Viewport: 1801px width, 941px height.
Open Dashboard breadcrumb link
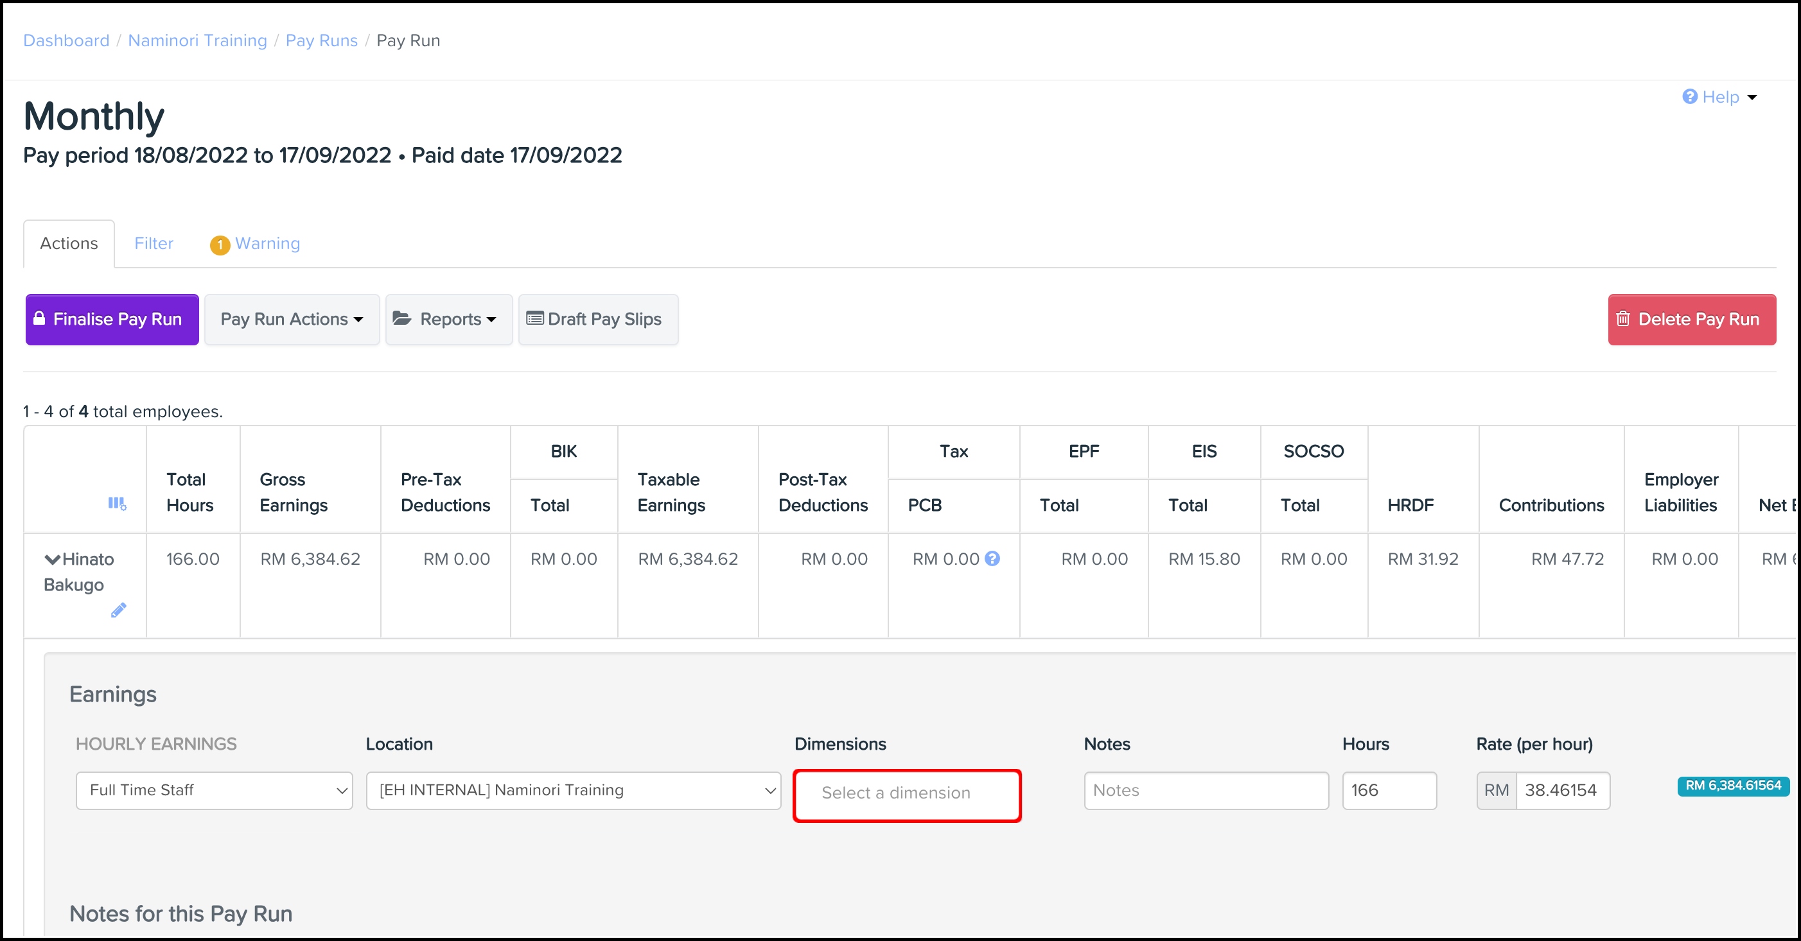tap(66, 40)
